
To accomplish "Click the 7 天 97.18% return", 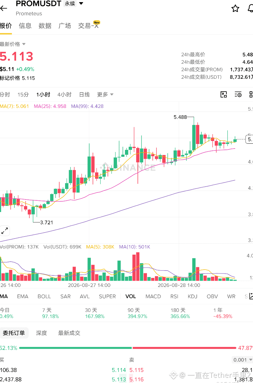I will tap(50, 313).
